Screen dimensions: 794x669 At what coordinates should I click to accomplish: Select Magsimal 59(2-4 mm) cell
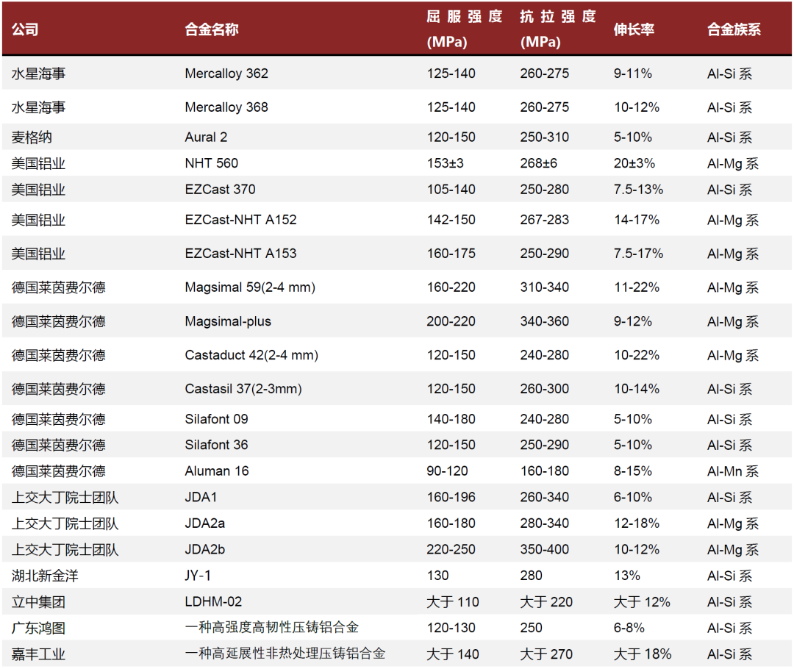(x=250, y=287)
